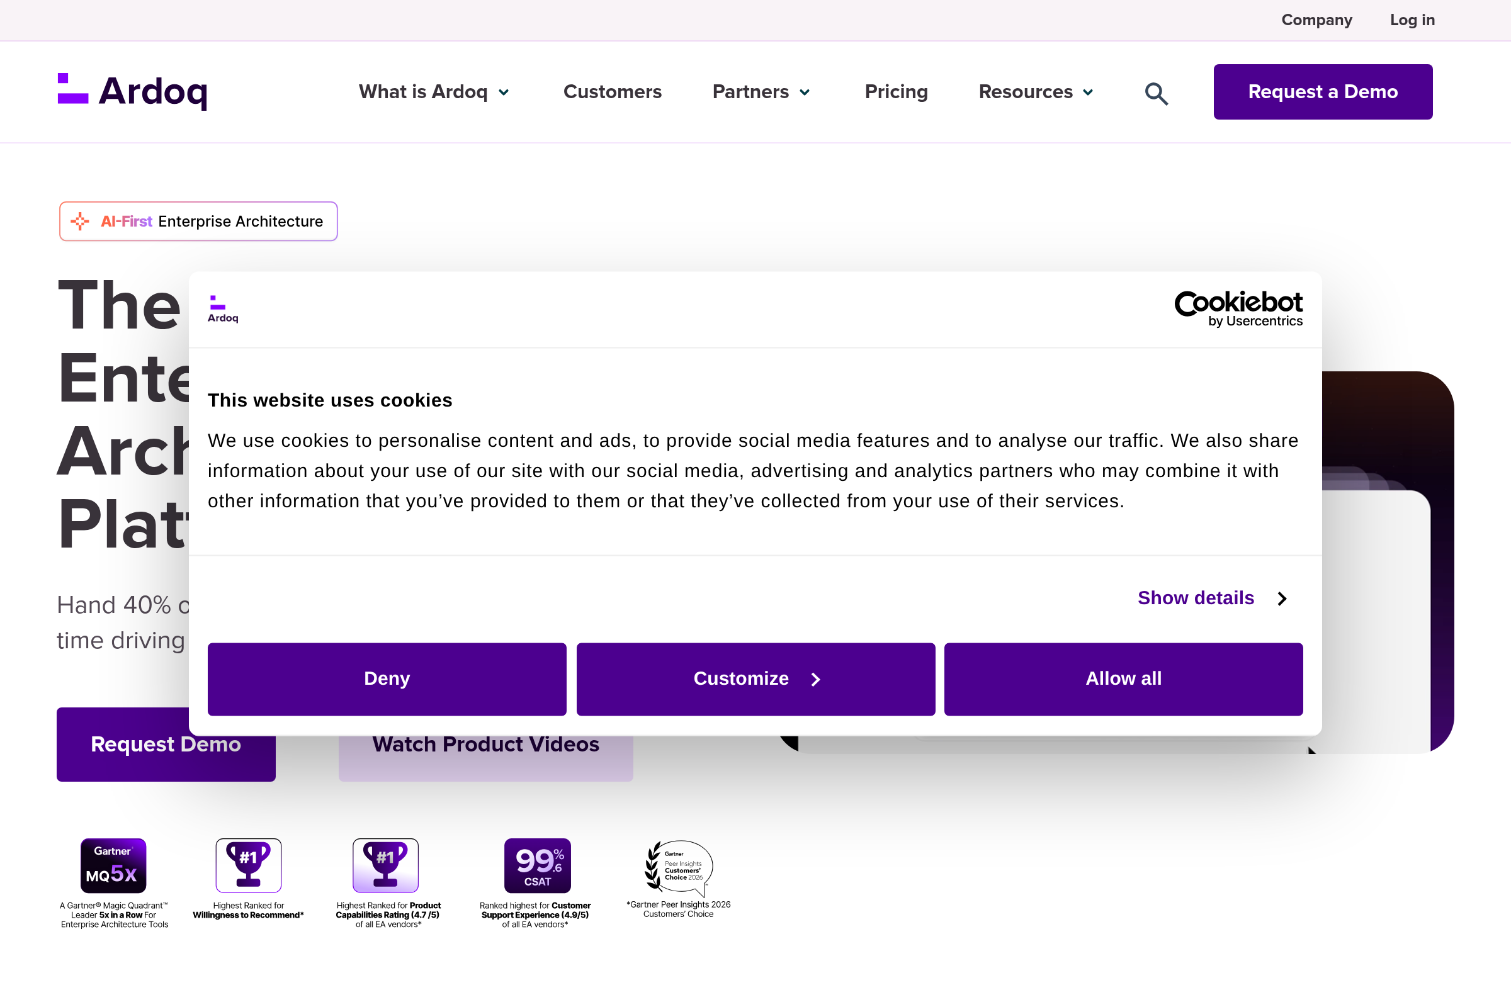Expand the What is Ardoq menu

point(434,92)
